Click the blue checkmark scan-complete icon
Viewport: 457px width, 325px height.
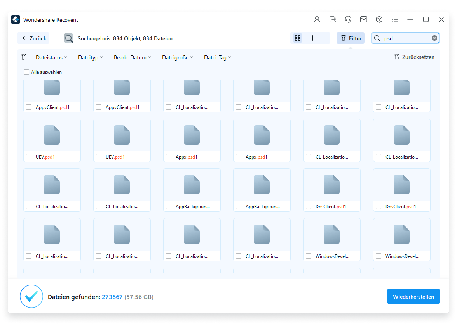point(31,296)
